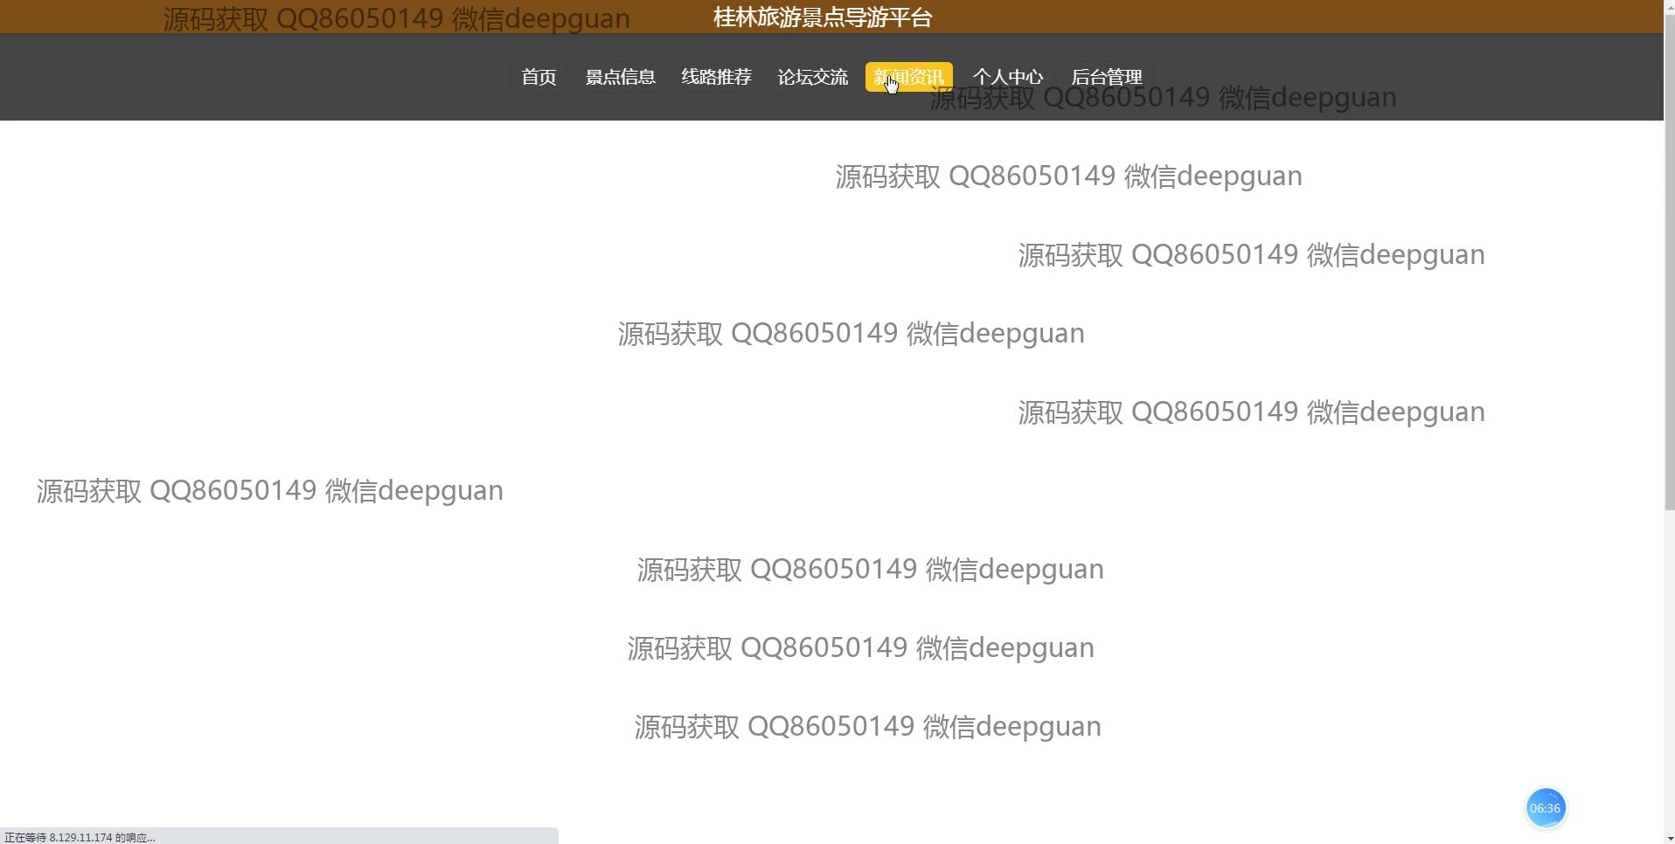This screenshot has width=1675, height=844.
Task: Open the 首页 home page
Action: pos(539,77)
